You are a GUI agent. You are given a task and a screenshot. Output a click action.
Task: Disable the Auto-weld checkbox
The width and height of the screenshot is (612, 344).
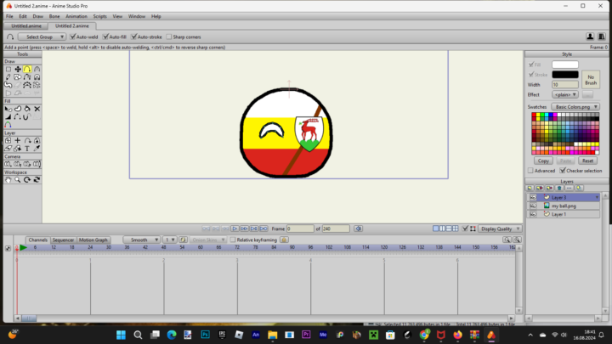pos(73,37)
